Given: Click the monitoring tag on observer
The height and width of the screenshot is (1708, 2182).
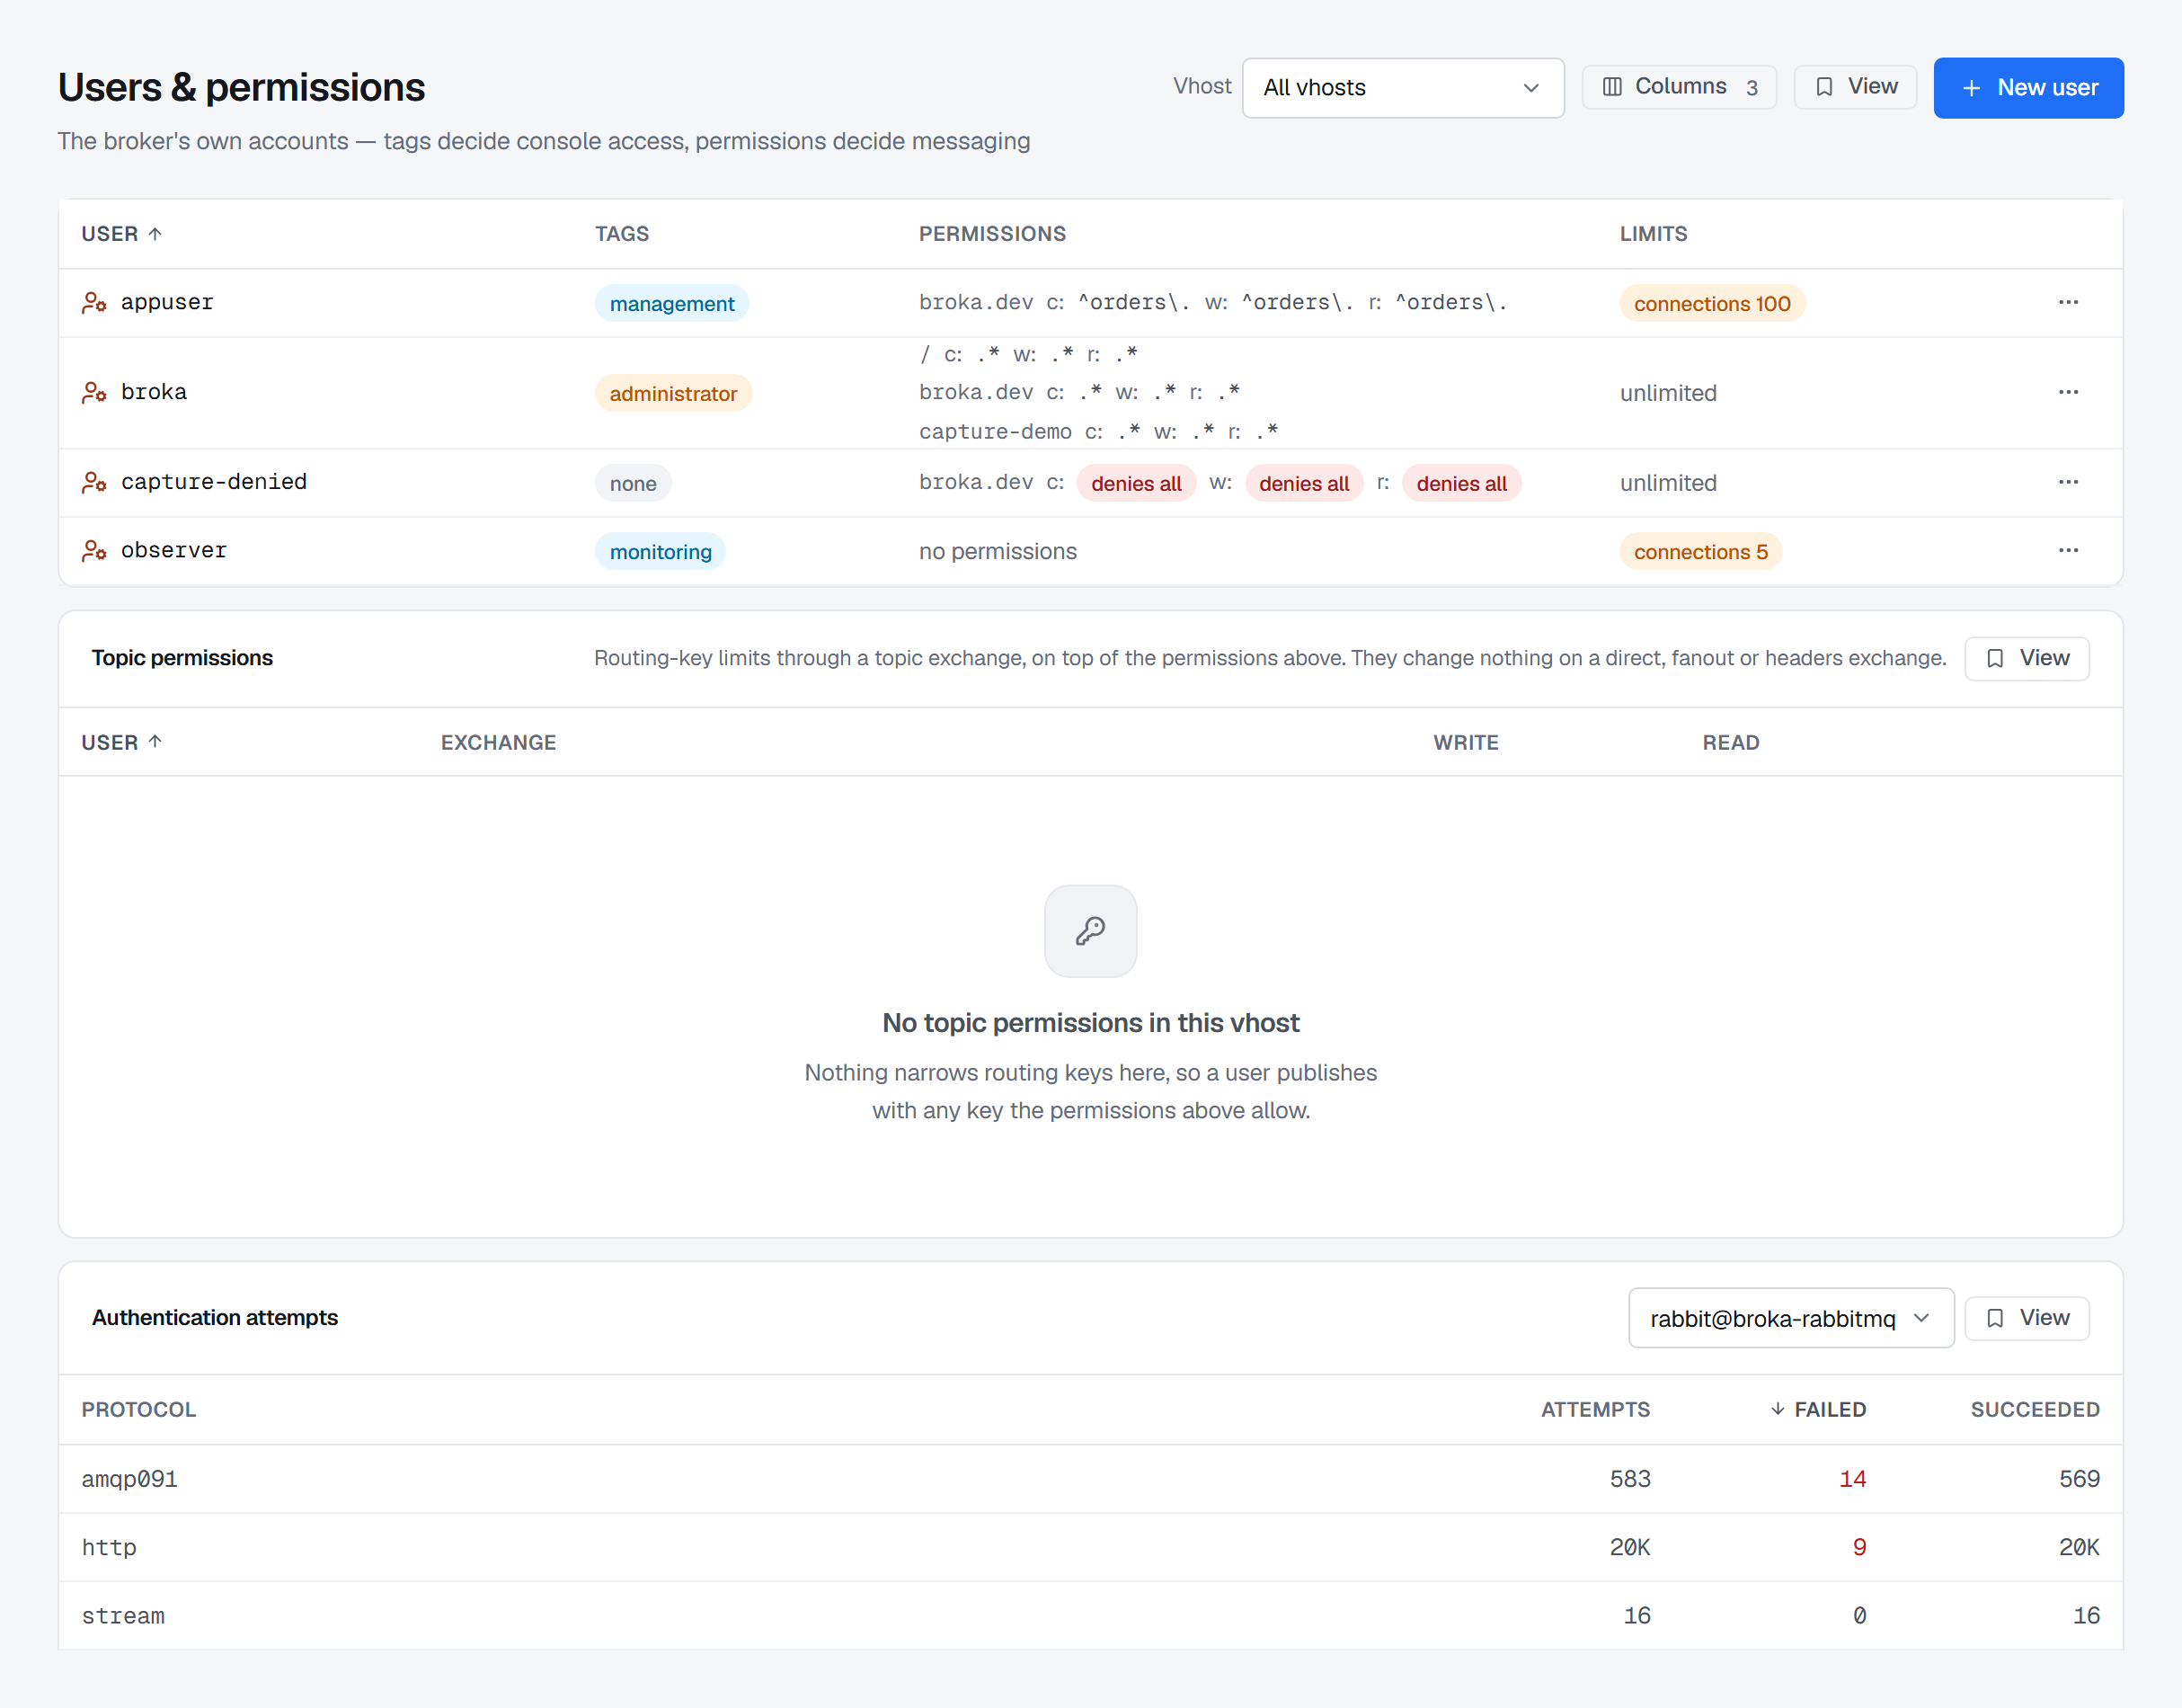Looking at the screenshot, I should [660, 551].
